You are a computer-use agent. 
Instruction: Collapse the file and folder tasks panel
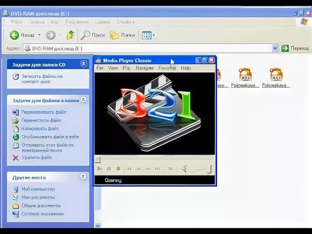tap(84, 99)
